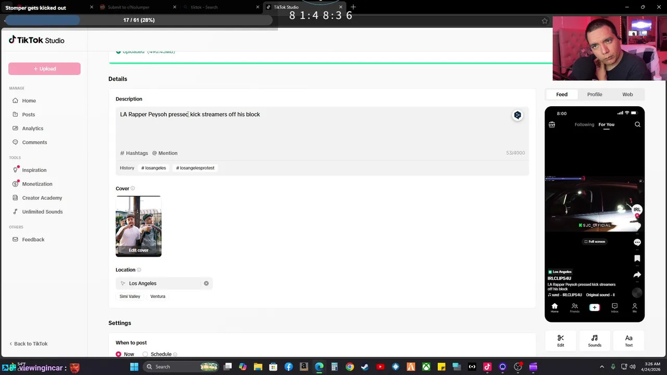Open TikTok app from Windows taskbar
667x375 pixels.
point(487,367)
